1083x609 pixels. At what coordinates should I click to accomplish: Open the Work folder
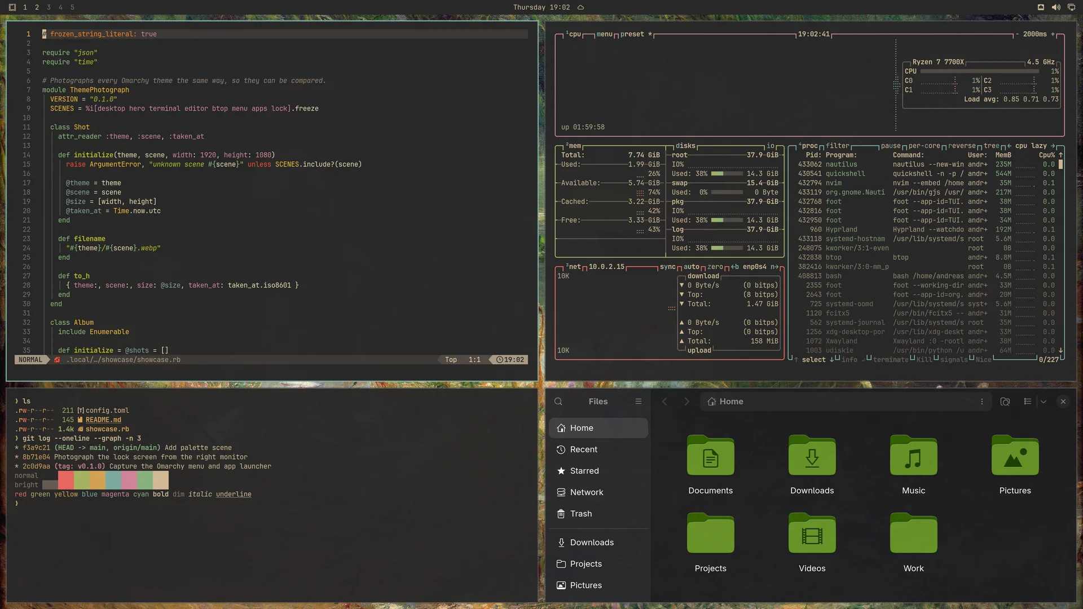coord(914,543)
